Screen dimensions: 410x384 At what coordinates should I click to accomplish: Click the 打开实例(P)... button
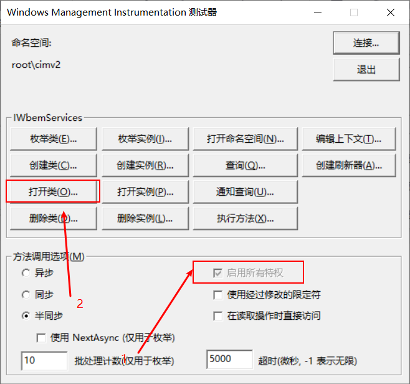(x=145, y=192)
